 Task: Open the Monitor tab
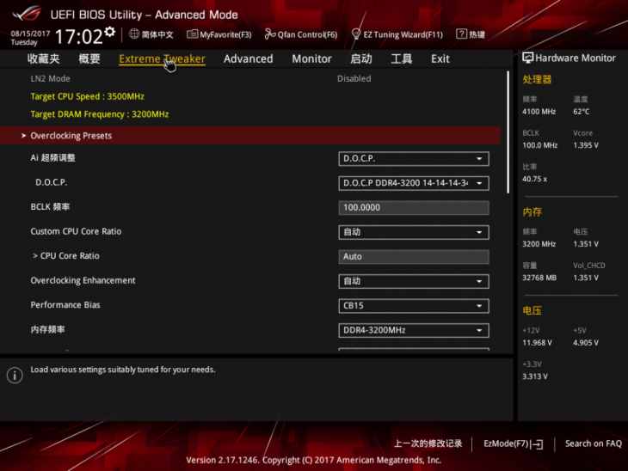tap(311, 58)
